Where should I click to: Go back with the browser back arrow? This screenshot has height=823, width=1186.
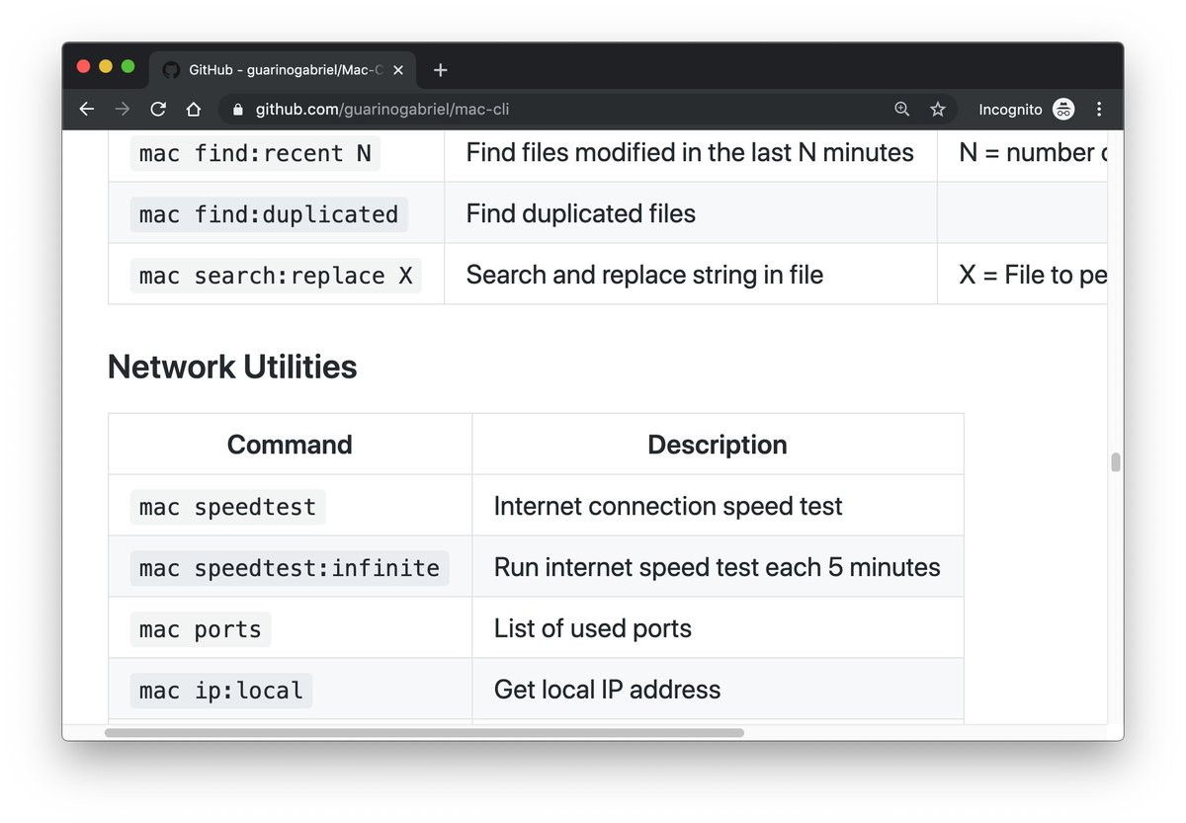[87, 110]
